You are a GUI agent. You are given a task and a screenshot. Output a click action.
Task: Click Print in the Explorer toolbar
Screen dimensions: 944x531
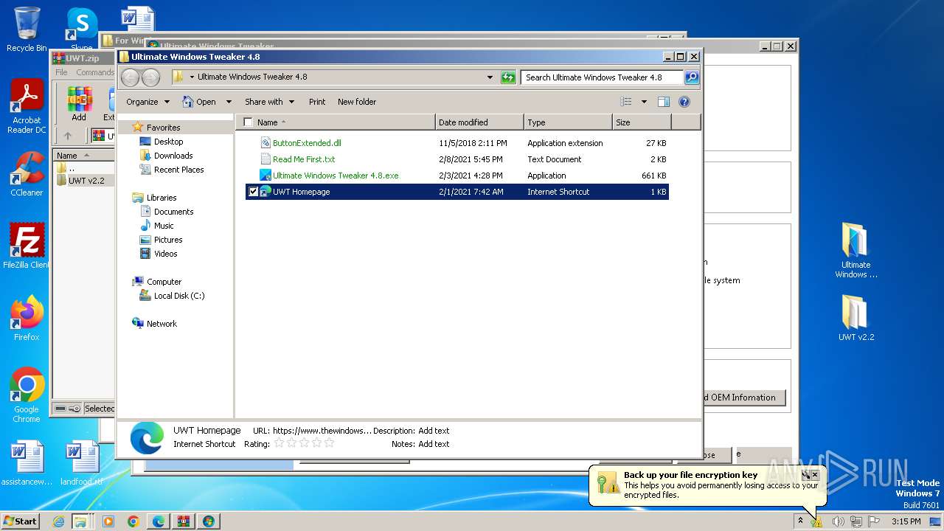click(317, 102)
